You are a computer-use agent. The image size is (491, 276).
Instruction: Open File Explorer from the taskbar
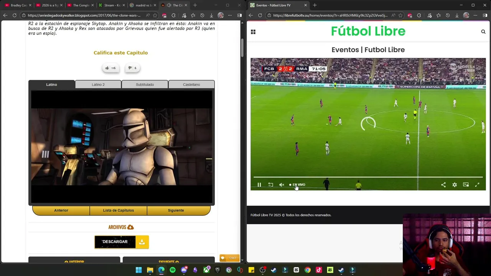150,270
